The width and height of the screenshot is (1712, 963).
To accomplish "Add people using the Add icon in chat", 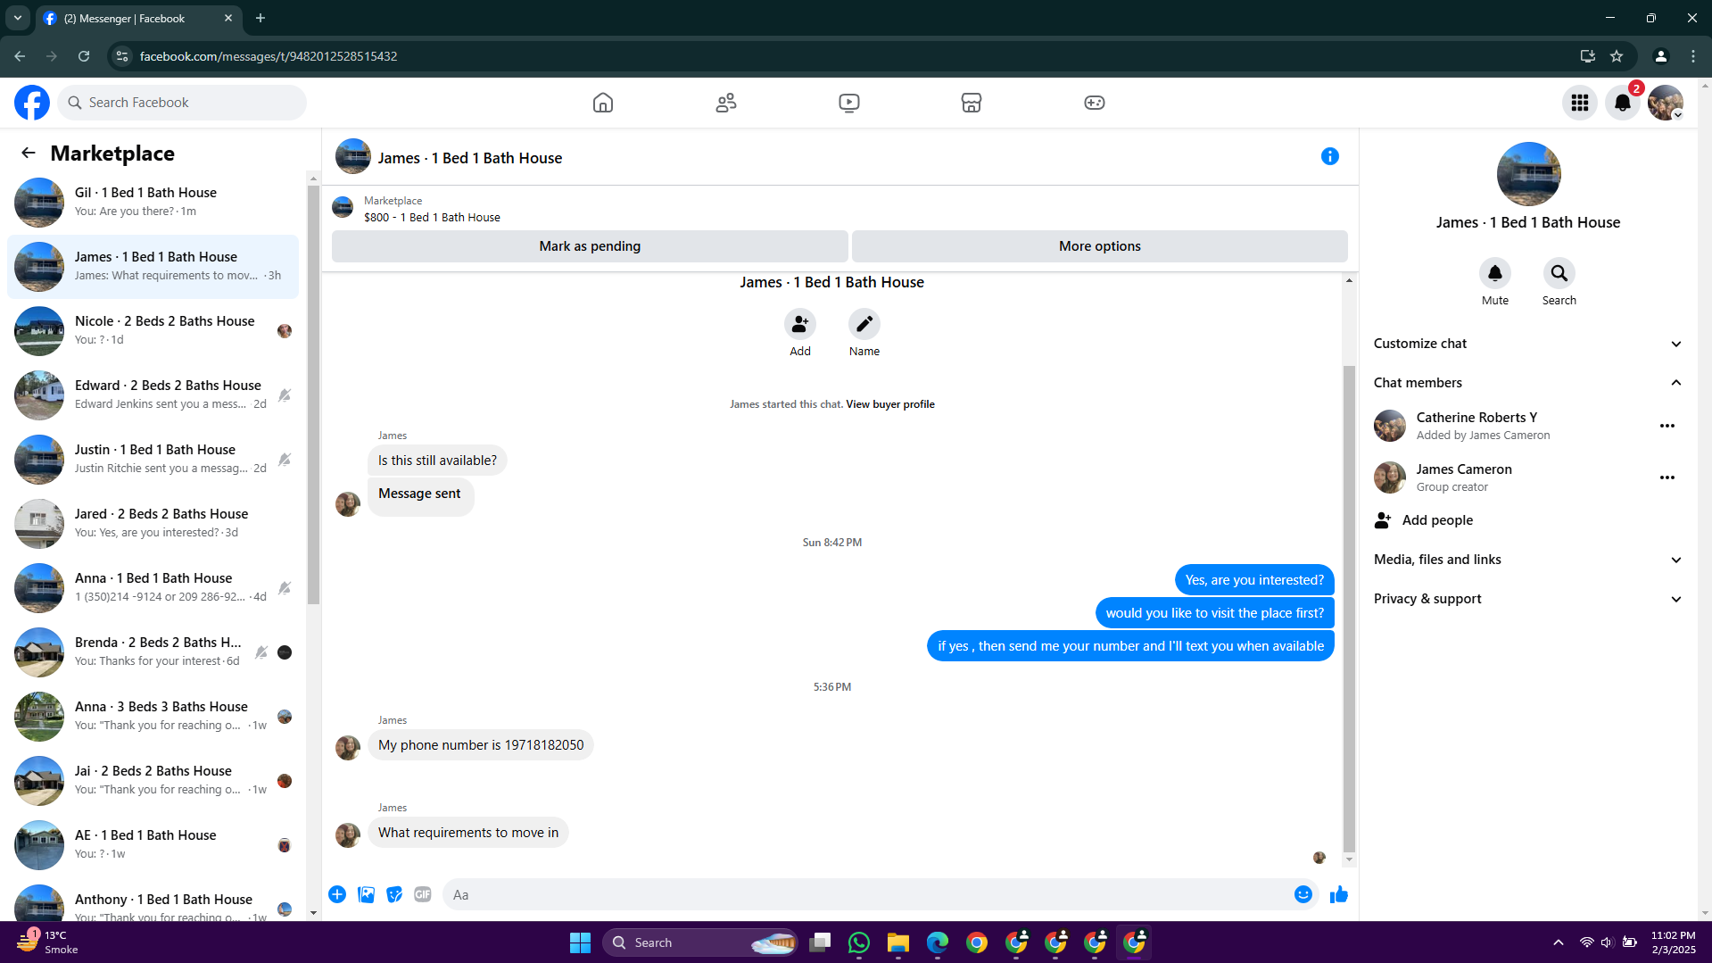I will click(800, 324).
